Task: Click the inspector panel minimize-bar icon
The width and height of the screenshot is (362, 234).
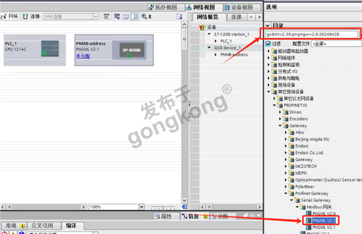Action: (x=252, y=215)
